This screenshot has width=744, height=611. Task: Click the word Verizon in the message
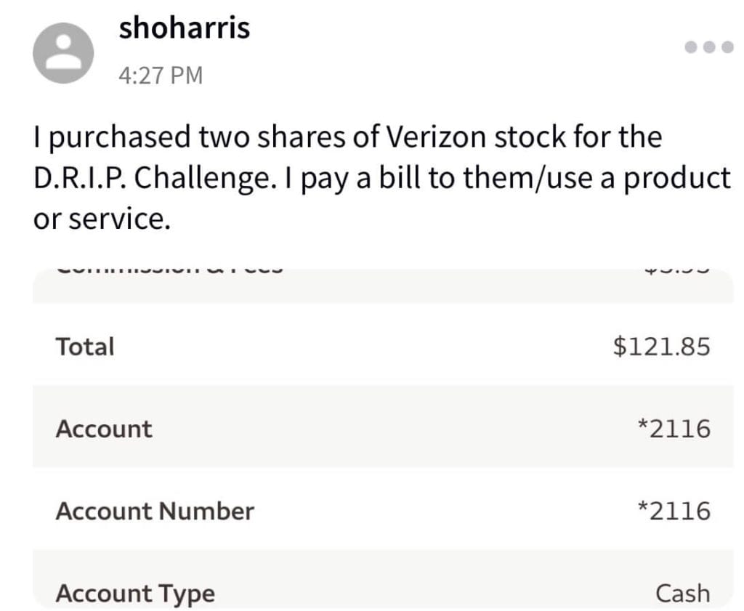[x=437, y=137]
